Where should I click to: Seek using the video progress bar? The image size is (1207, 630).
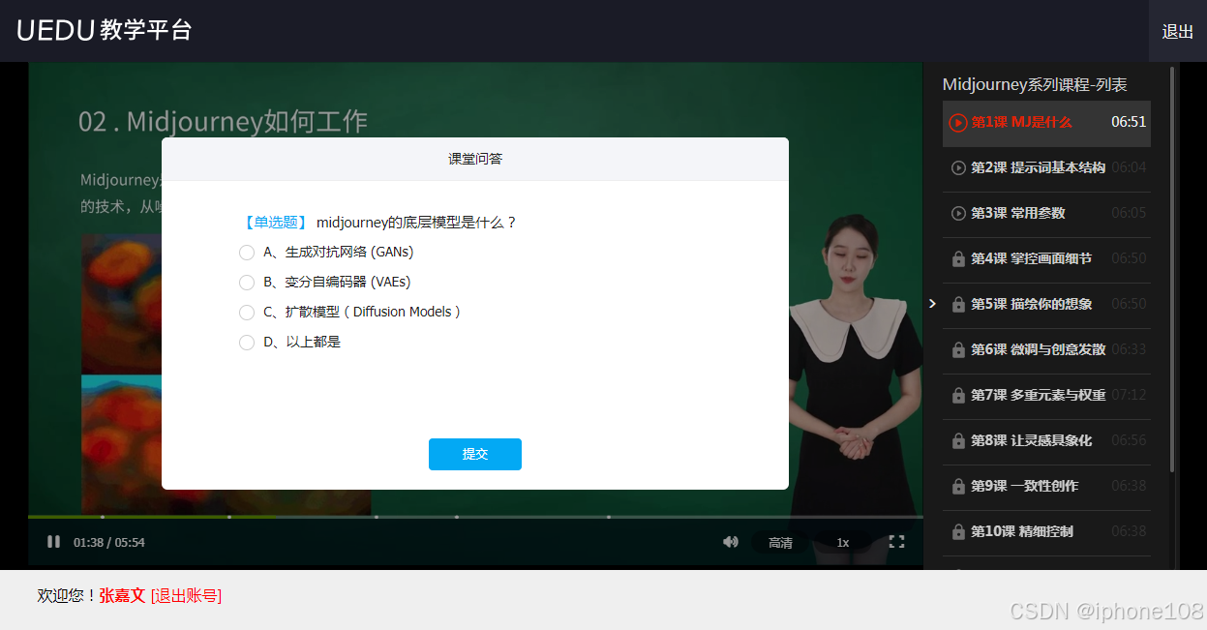click(x=475, y=517)
